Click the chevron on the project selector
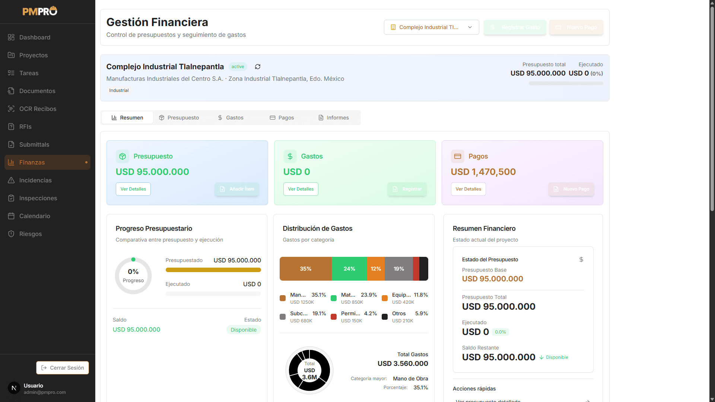715x402 pixels. click(470, 27)
